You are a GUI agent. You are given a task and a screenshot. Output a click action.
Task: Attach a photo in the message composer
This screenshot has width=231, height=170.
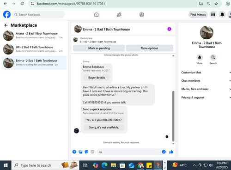80,152
